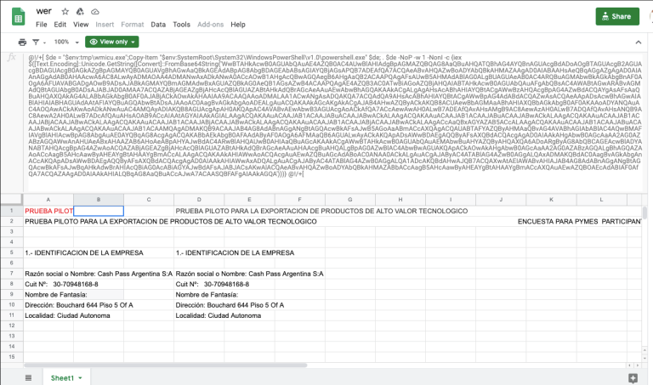Screen dimensions: 653x385
Task: Collapse the menus with the chevron
Action: click(638, 42)
